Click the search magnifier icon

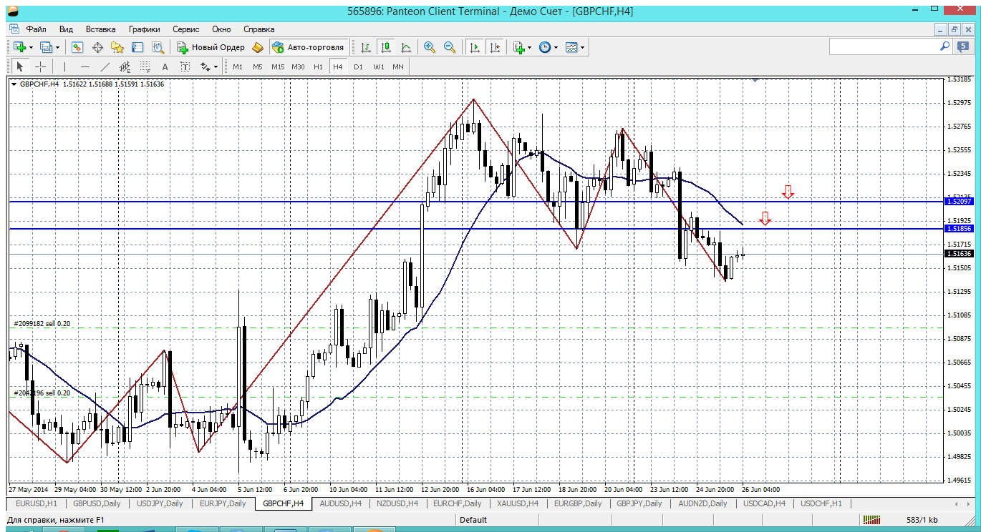click(x=945, y=46)
